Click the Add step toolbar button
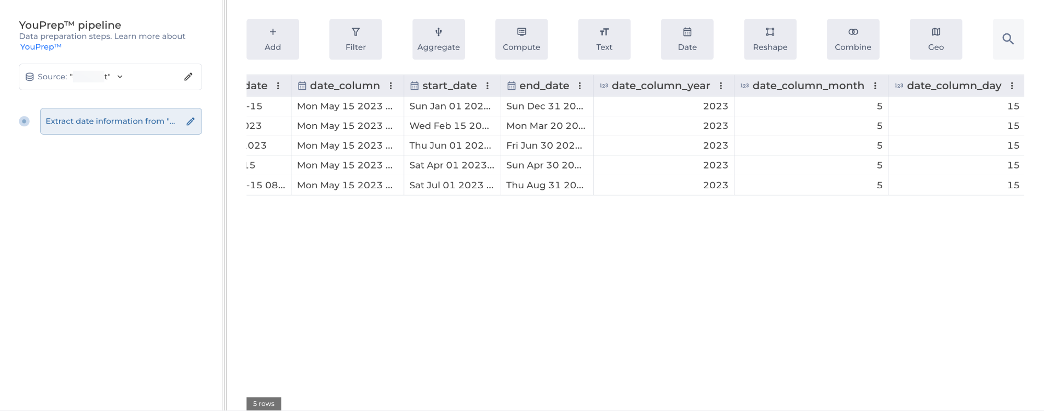 (x=272, y=39)
